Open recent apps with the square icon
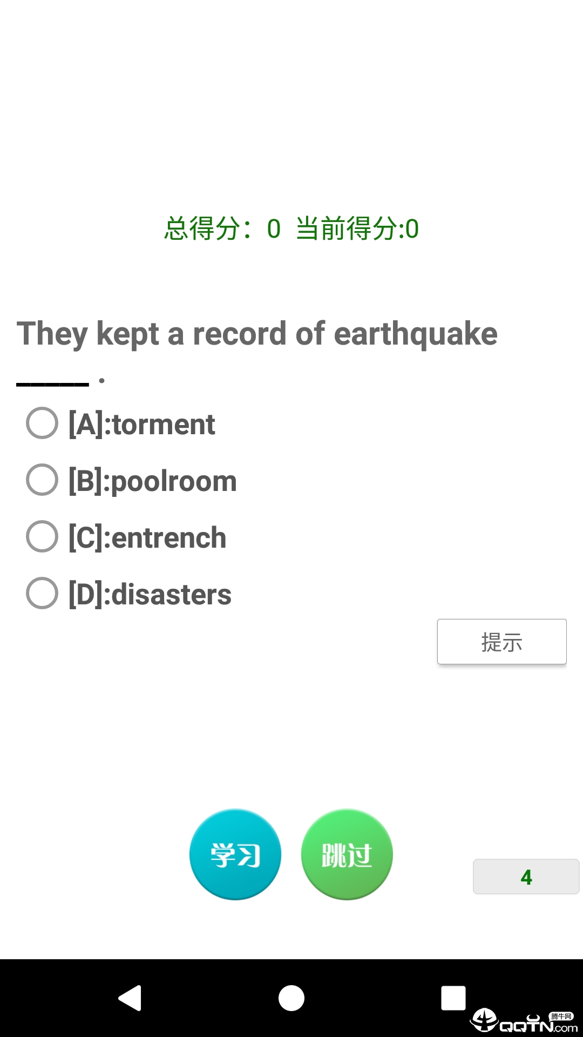Screen dimensions: 583x1037 pos(453,998)
